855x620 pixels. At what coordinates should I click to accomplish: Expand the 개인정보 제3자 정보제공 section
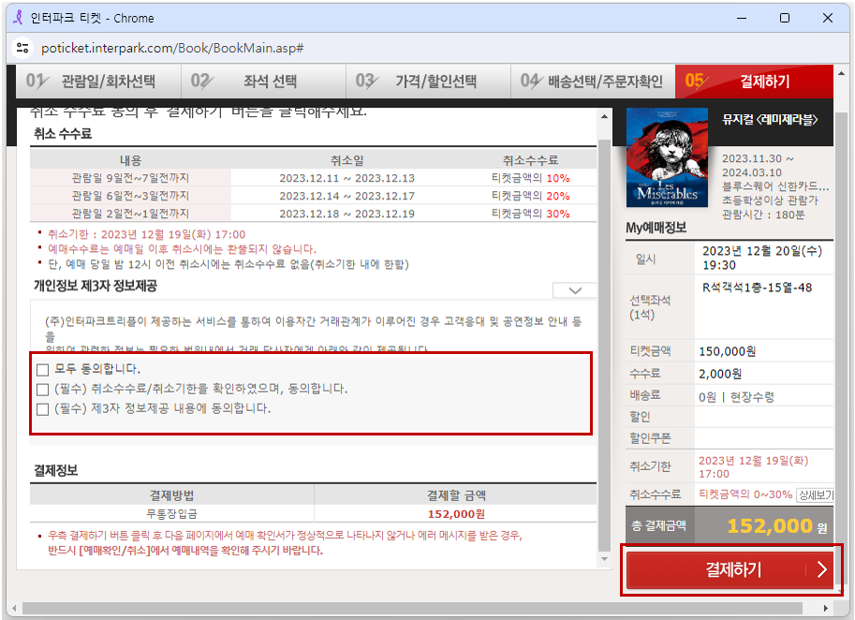point(574,290)
